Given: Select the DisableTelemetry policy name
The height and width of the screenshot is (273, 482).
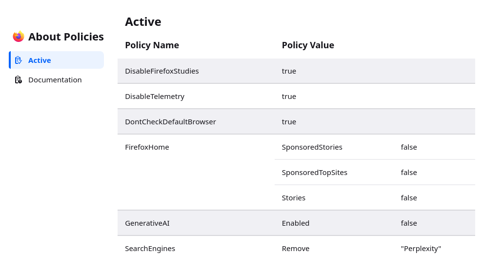Looking at the screenshot, I should tap(155, 97).
